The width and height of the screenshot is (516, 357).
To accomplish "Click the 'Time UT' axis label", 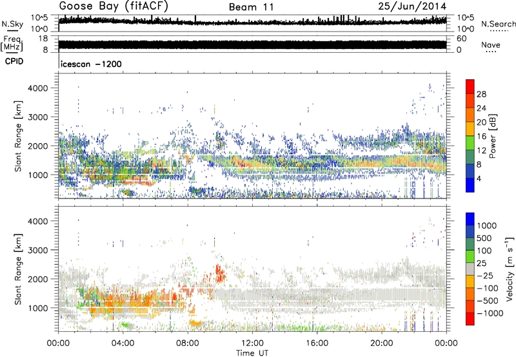I will coord(252,353).
